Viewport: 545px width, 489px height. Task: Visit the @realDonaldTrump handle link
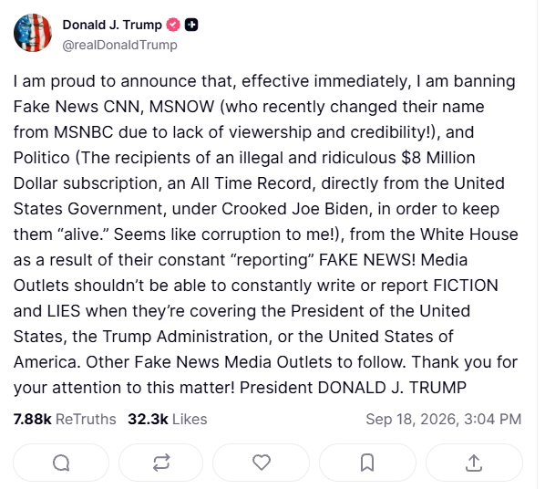(x=120, y=46)
